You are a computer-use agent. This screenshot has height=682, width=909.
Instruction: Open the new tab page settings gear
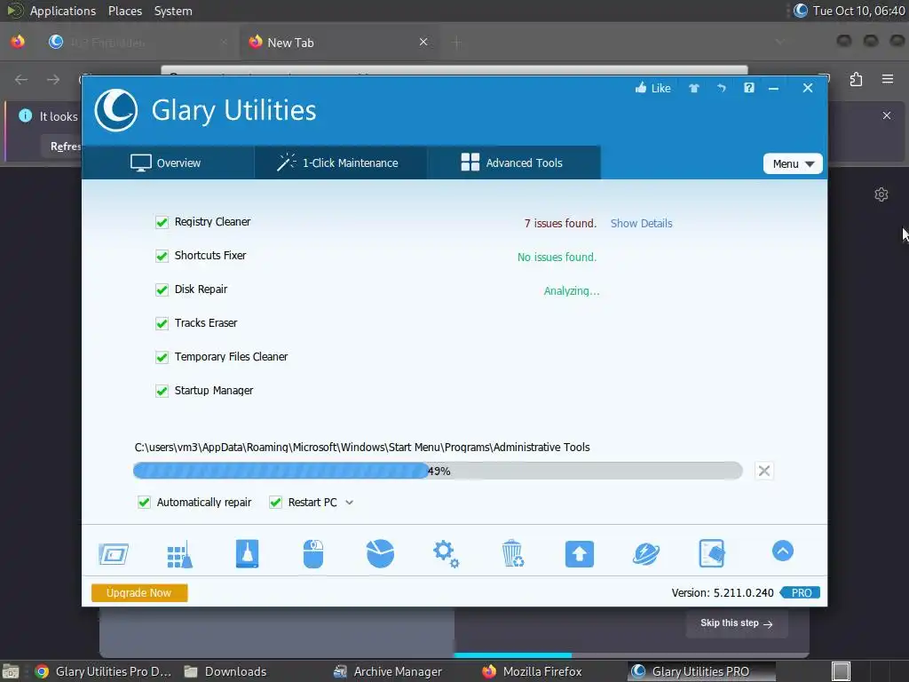coord(881,194)
